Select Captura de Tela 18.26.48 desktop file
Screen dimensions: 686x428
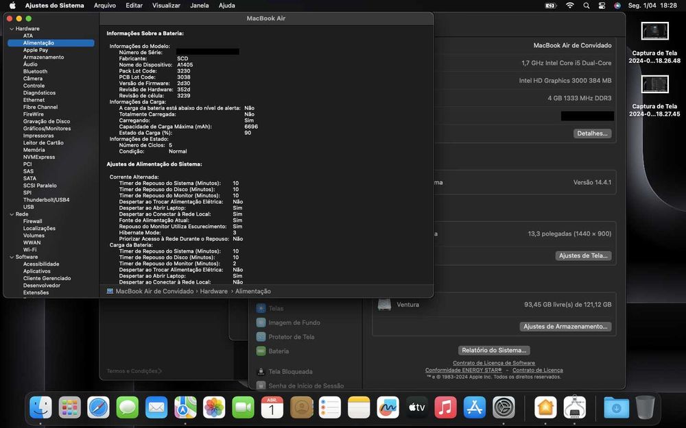(x=654, y=42)
